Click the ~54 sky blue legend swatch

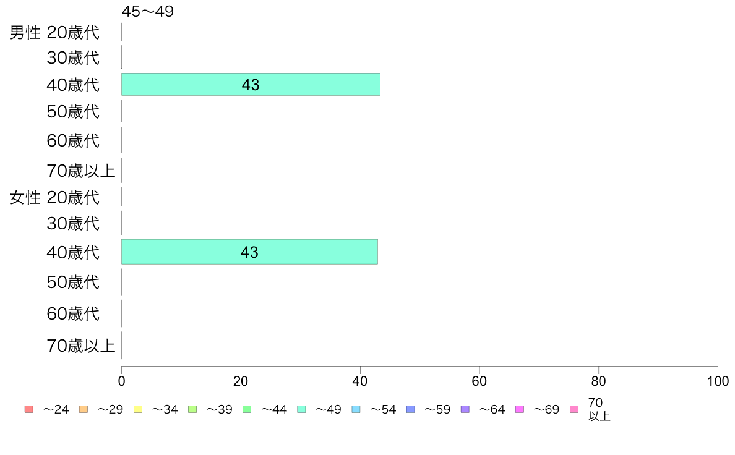356,409
